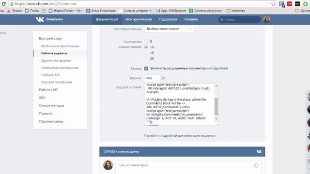310x174 pixels.
Task: Select 20 comments radio option
Action: (x=146, y=58)
